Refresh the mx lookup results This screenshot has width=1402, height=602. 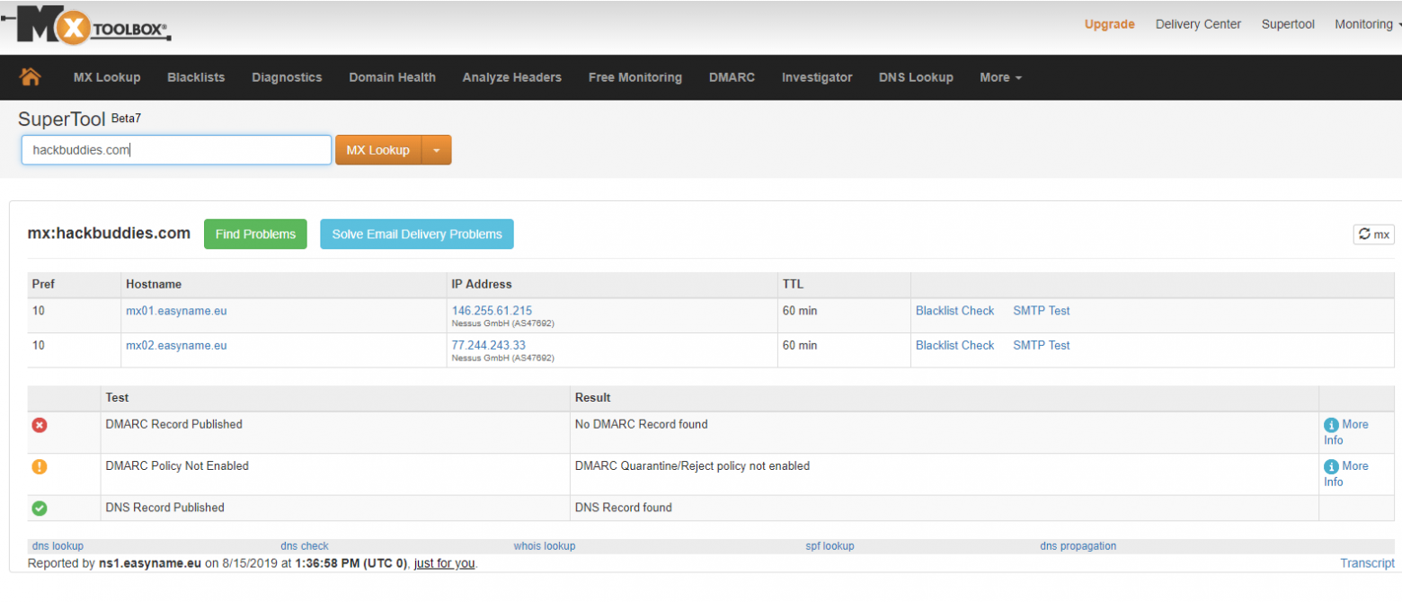click(1373, 234)
